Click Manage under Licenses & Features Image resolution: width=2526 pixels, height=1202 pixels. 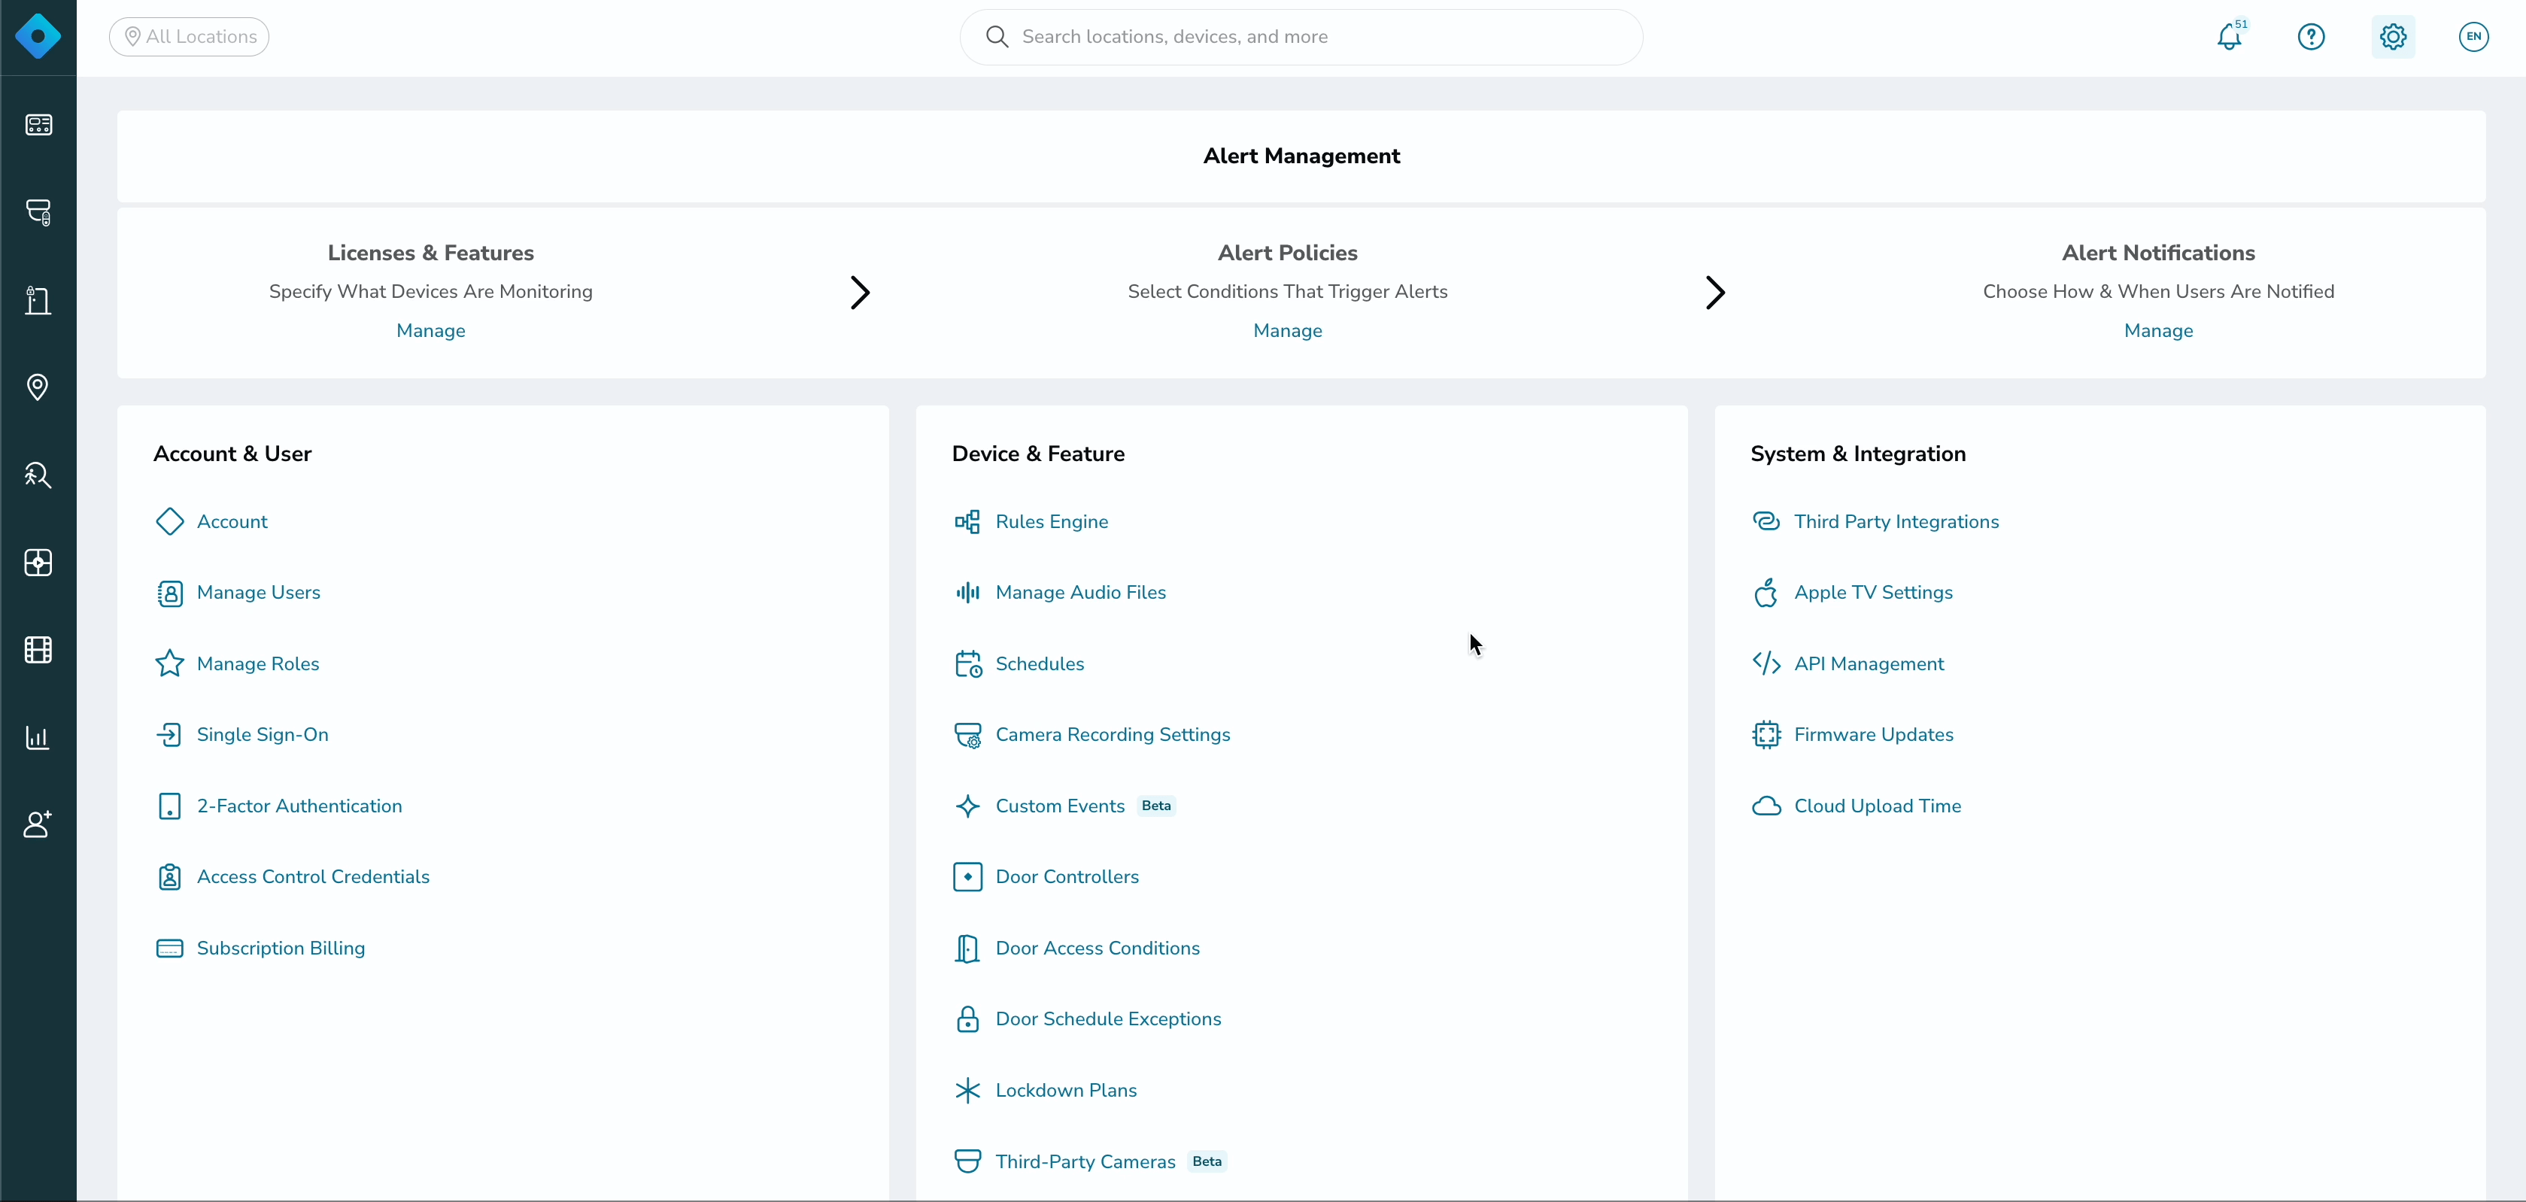[x=430, y=330]
